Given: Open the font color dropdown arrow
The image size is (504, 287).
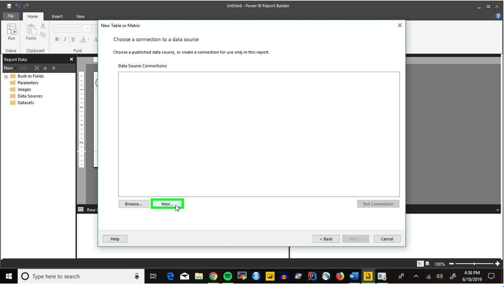Looking at the screenshot, I should (88, 39).
